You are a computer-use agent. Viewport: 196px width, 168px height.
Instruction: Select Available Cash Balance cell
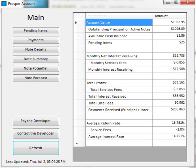click(x=119, y=36)
